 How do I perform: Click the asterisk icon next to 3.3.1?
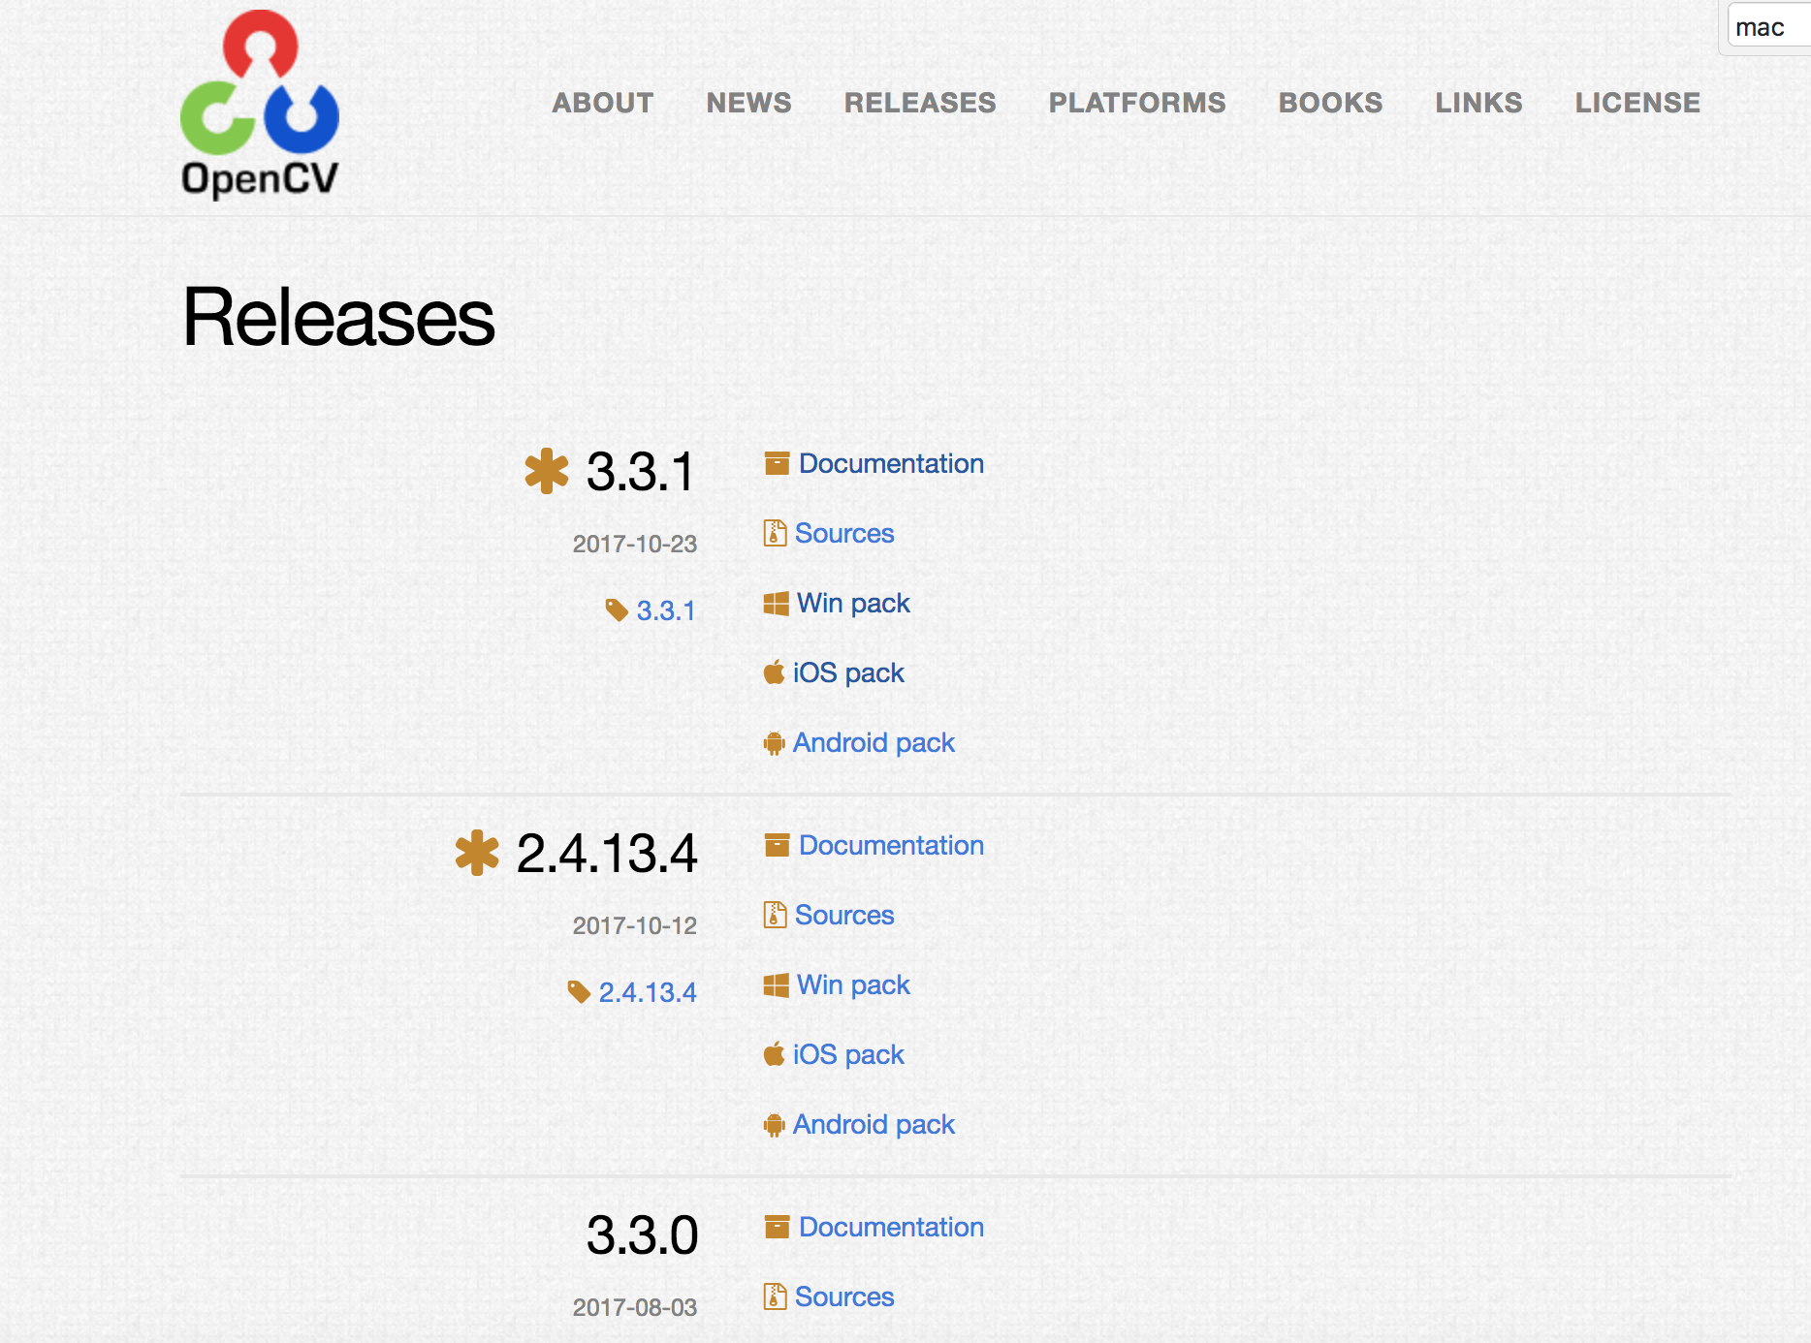point(547,471)
